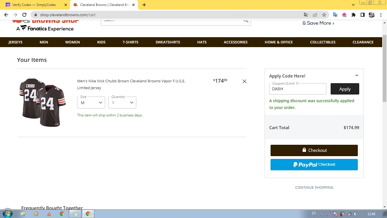Click the jersey item price $174.99

[x=220, y=81]
